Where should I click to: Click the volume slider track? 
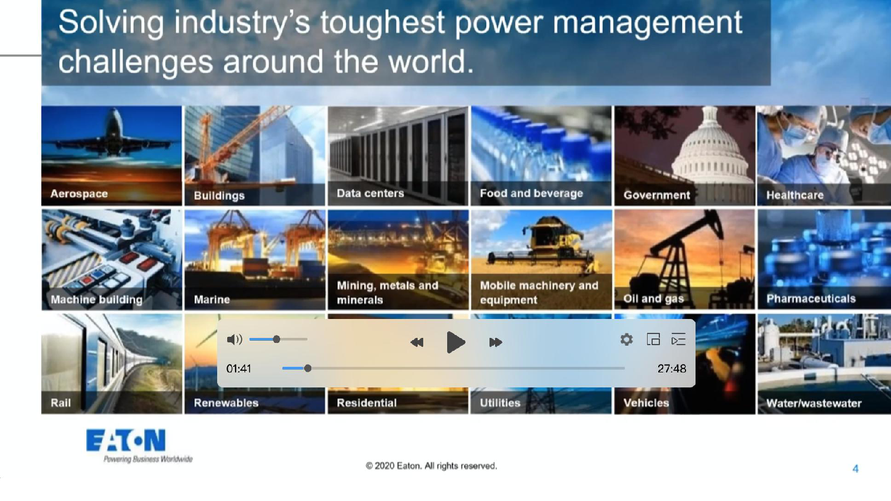click(278, 339)
